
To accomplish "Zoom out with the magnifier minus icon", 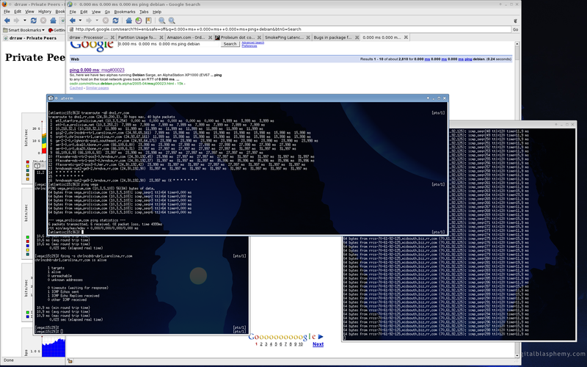I will tap(161, 21).
